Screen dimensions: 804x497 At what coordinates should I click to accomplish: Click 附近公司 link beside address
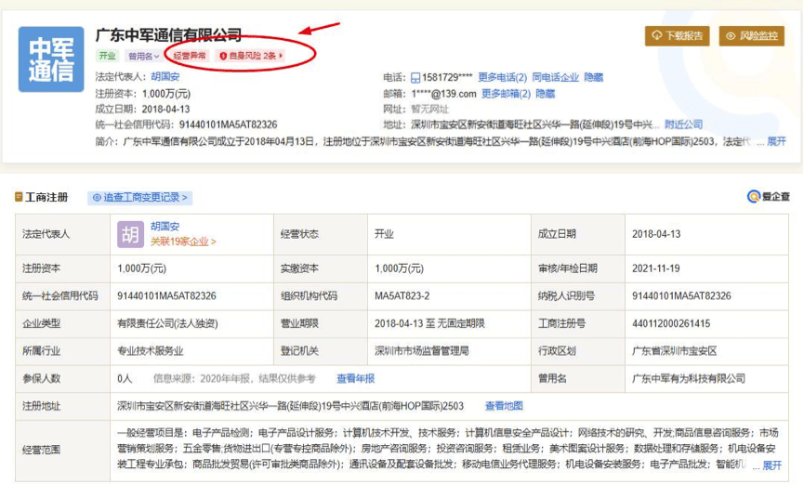click(x=683, y=124)
